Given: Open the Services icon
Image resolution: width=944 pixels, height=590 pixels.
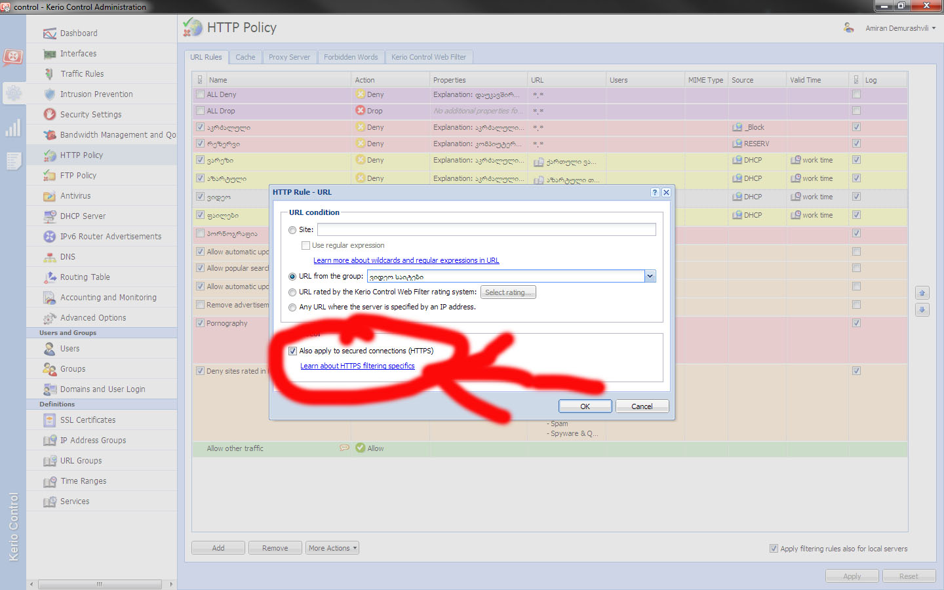Looking at the screenshot, I should pos(49,501).
